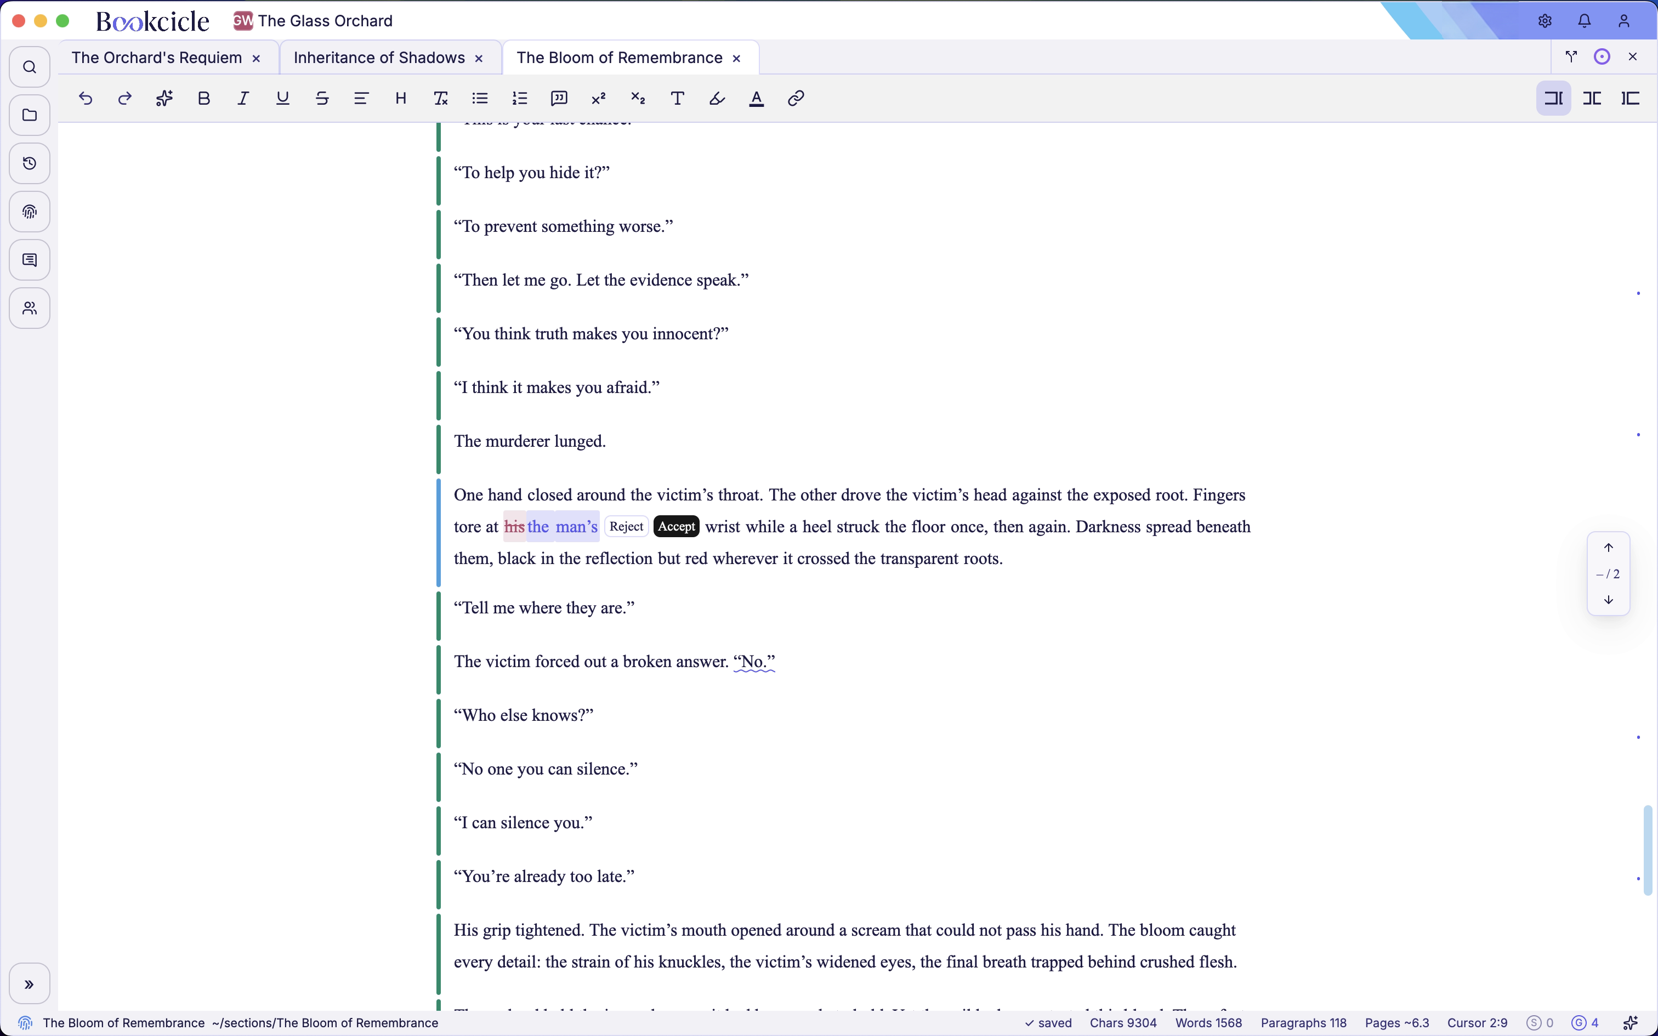This screenshot has height=1036, width=1658.
Task: Click the grammar issues count 4
Action: (x=1586, y=1023)
